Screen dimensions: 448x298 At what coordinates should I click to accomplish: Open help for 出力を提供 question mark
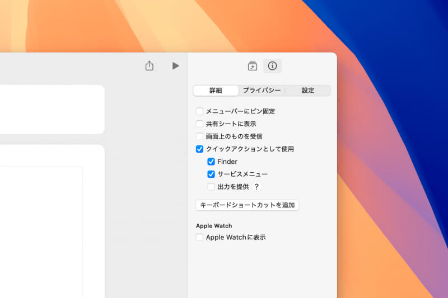pos(256,187)
